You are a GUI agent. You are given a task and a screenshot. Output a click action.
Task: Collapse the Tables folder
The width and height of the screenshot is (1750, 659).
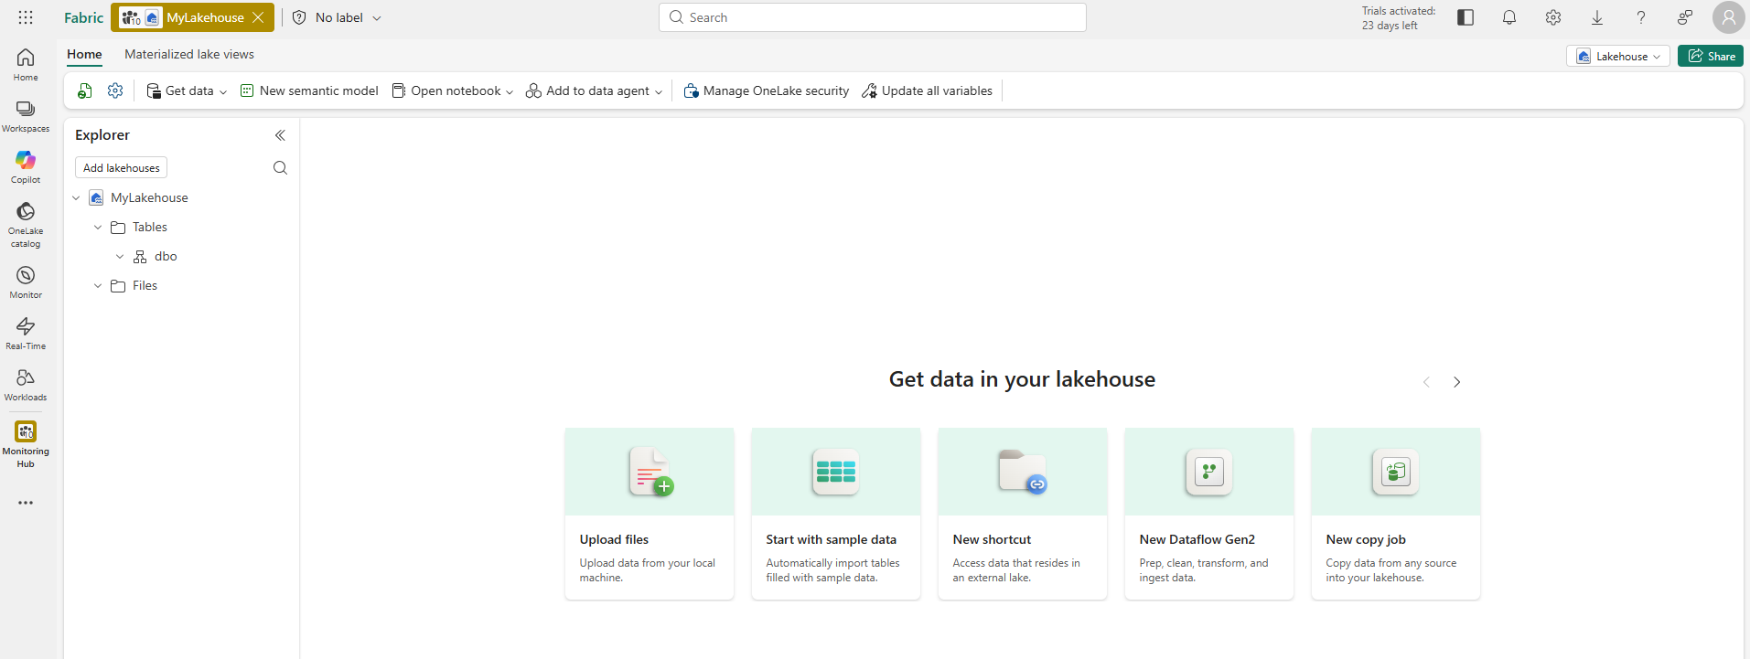(98, 227)
